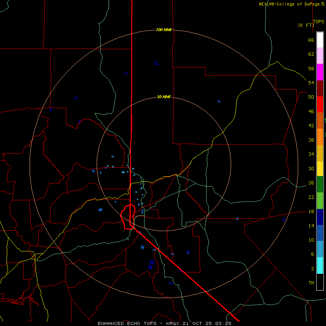Select the 22 legend scale label
Viewport: 326px width, 326px height.
pyautogui.click(x=311, y=197)
